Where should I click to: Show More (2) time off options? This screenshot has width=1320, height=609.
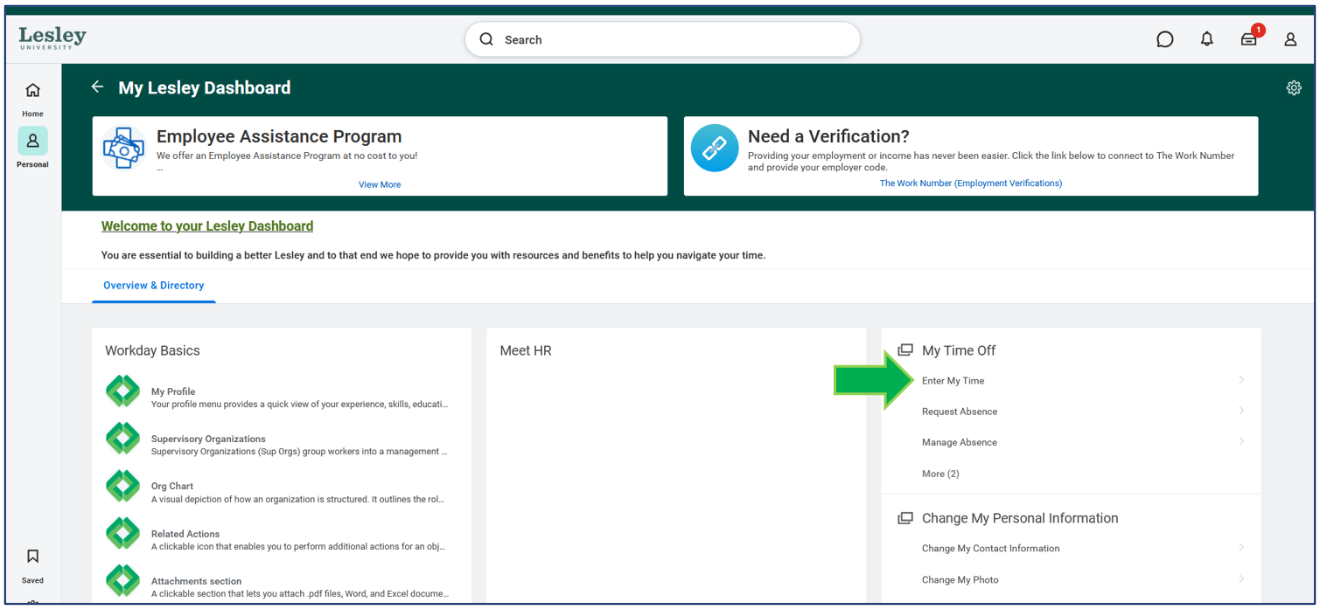tap(940, 474)
